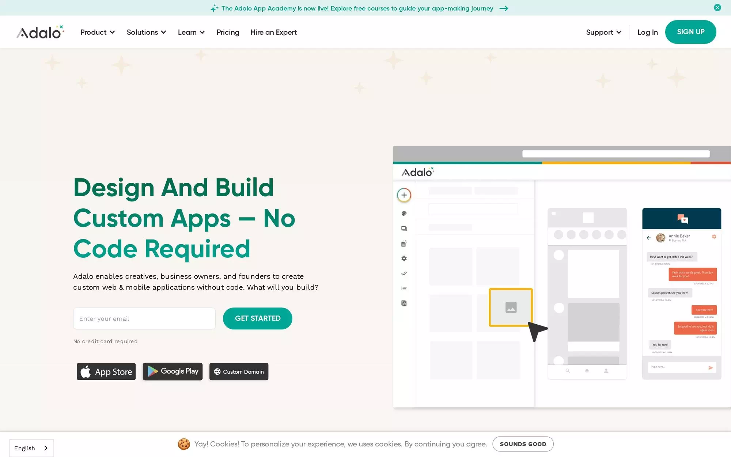Click the GET STARTED button
This screenshot has width=731, height=457.
257,318
